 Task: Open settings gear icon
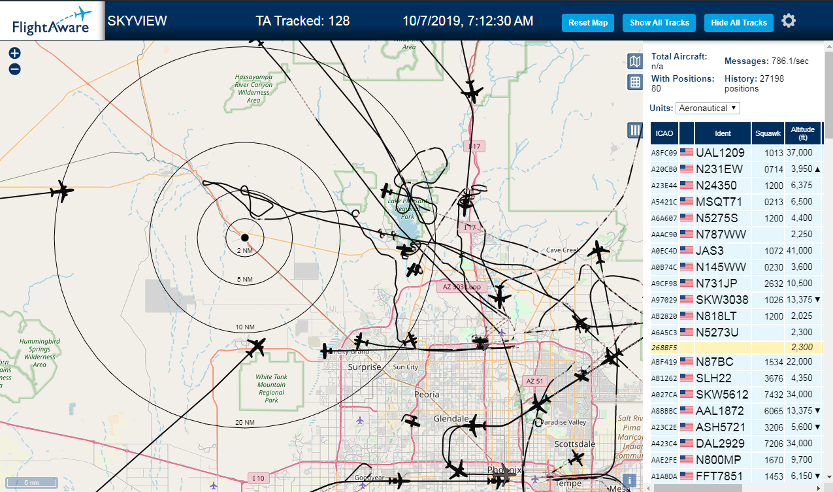pos(789,21)
